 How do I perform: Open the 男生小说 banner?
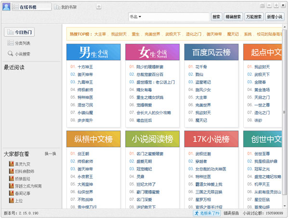pos(93,52)
